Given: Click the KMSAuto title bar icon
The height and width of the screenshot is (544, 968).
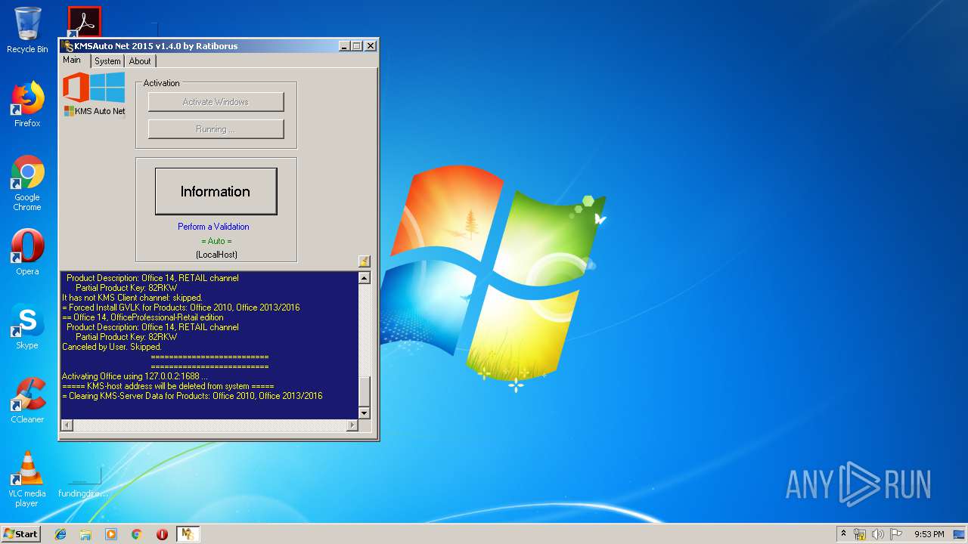Looking at the screenshot, I should coord(68,46).
